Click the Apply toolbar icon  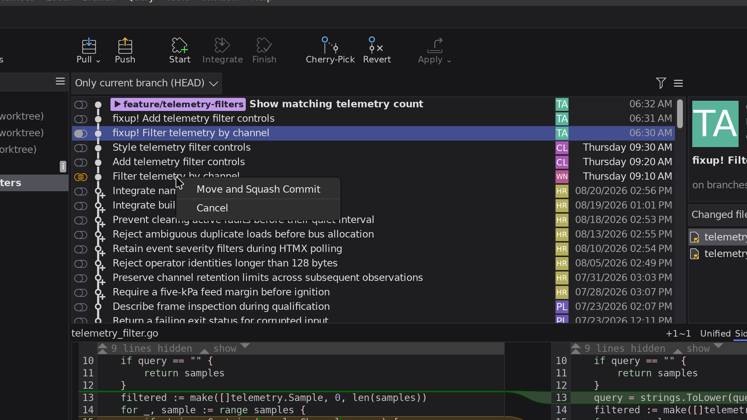click(x=435, y=45)
